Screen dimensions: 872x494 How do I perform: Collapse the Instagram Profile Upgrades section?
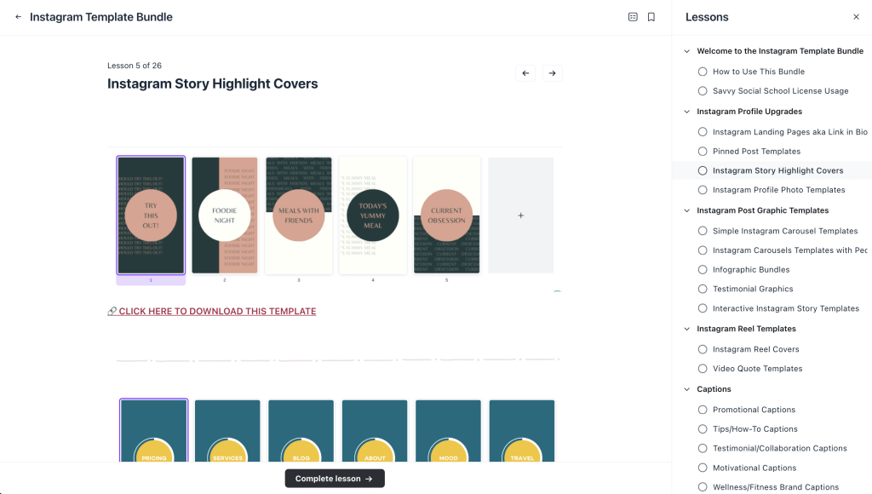pos(687,112)
